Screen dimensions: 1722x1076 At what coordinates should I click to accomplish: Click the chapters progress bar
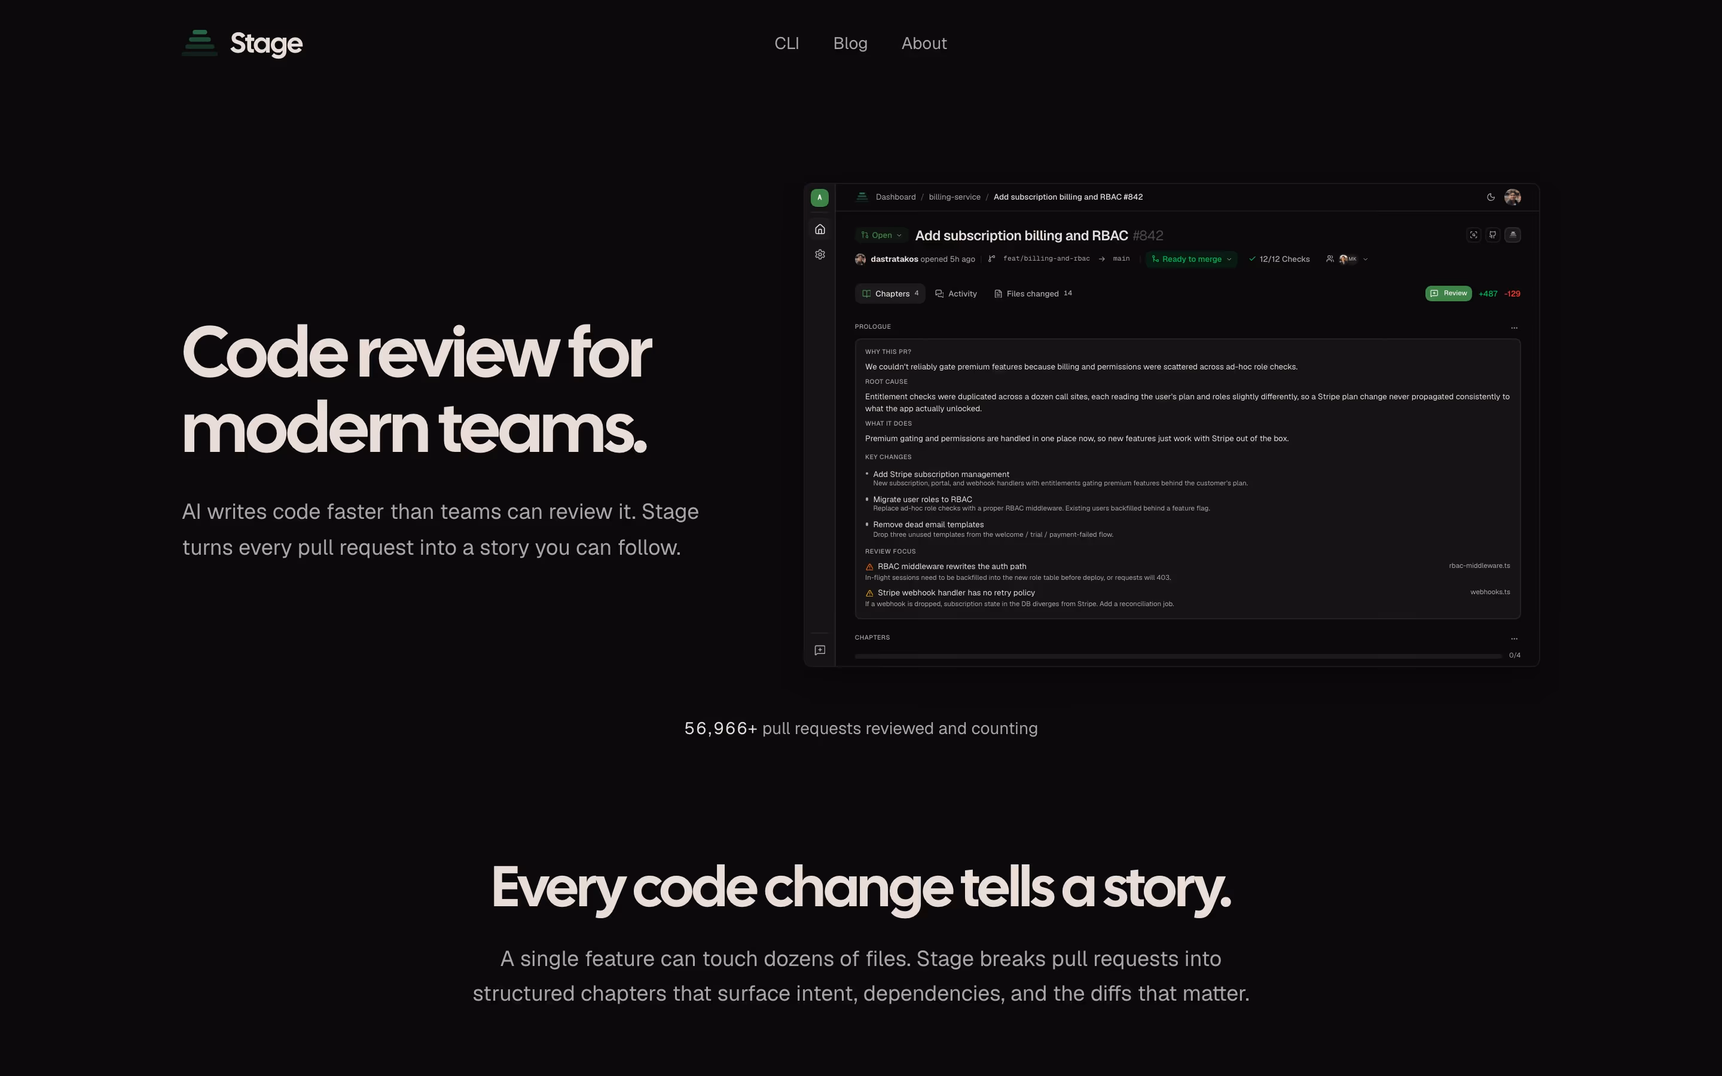coord(1178,655)
